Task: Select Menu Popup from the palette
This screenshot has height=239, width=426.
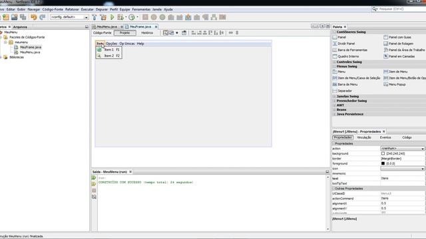Action: click(x=395, y=84)
